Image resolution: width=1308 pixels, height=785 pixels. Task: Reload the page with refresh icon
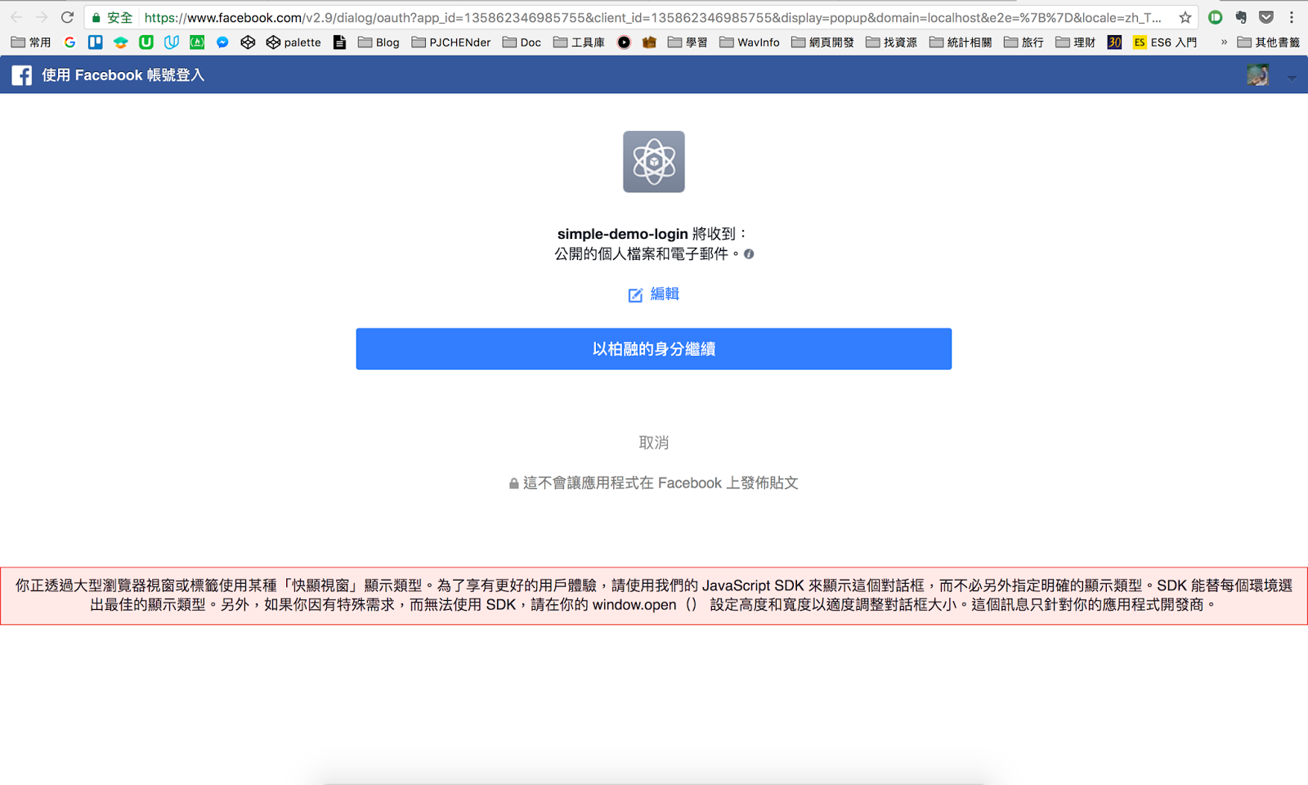pos(68,17)
